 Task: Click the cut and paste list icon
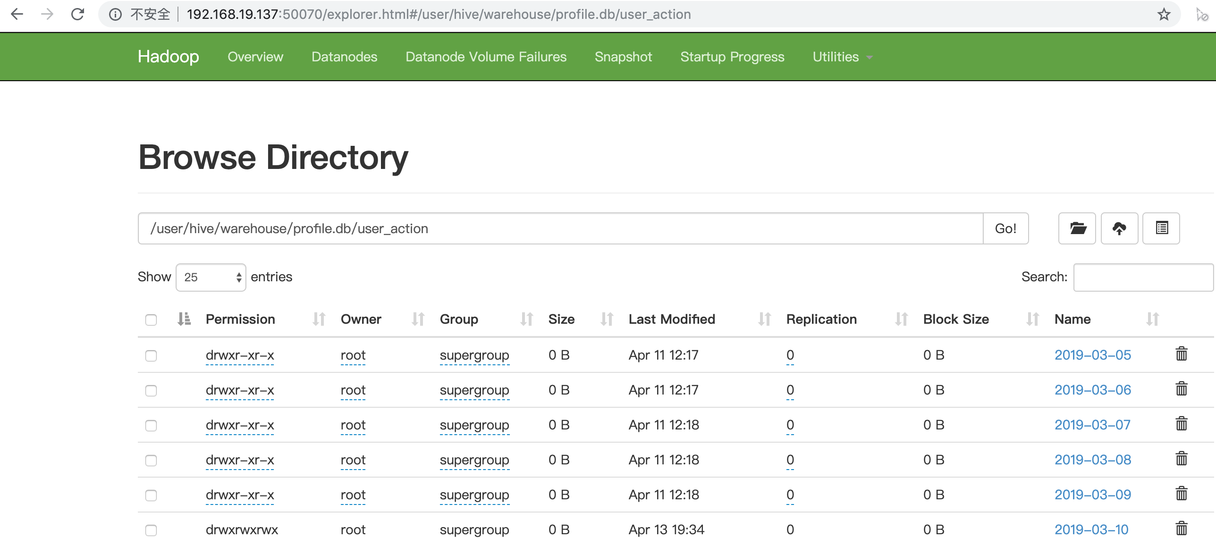point(1161,228)
